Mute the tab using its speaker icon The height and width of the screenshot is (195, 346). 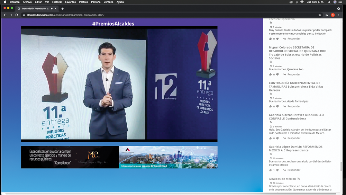coord(52,9)
